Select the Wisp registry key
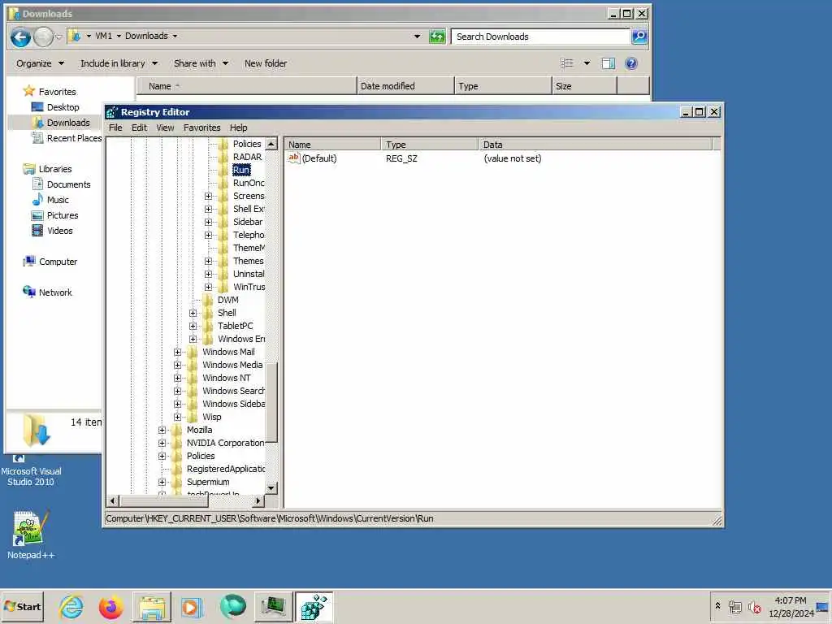 tap(212, 417)
